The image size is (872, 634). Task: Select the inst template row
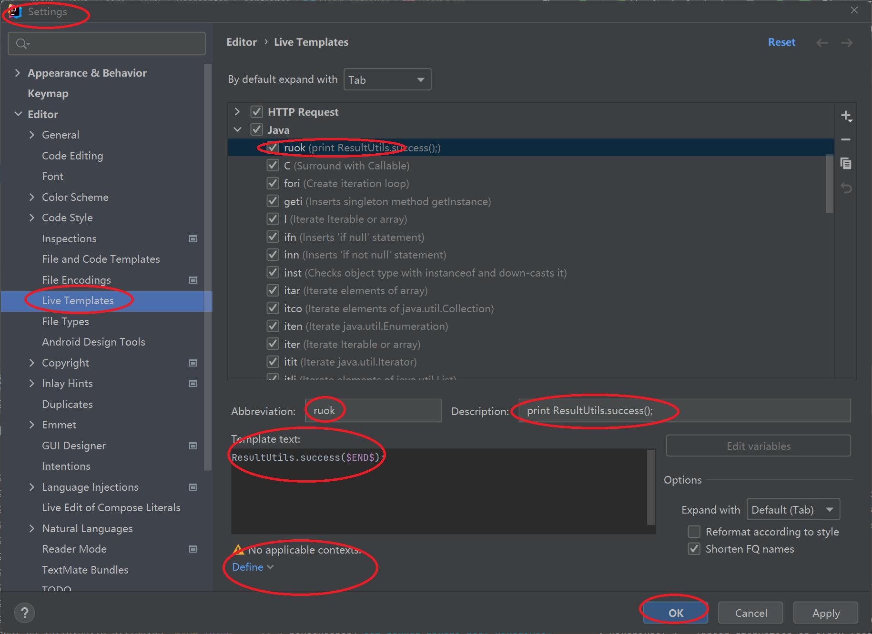531,273
